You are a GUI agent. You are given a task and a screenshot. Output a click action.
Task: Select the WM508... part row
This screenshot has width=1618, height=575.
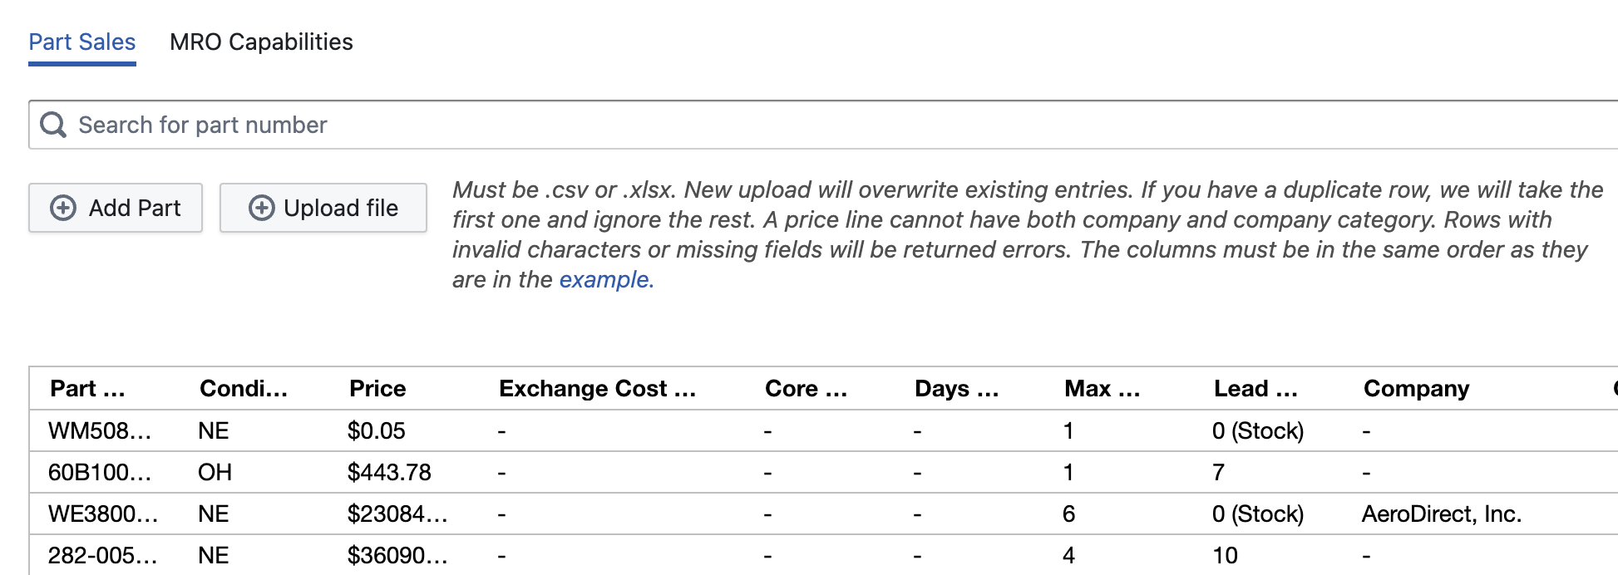(x=823, y=430)
